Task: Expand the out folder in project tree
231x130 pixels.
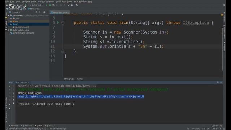Action: click(x=11, y=21)
